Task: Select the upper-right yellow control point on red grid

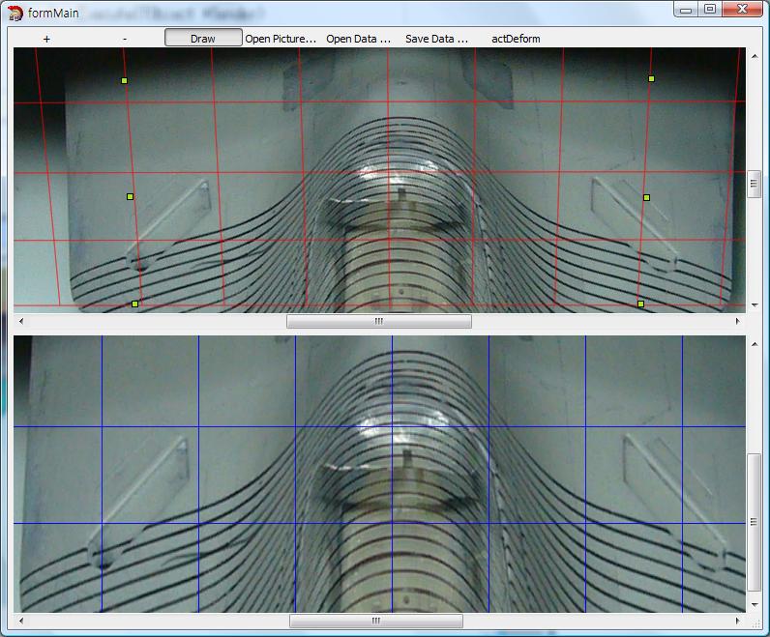Action: 652,78
